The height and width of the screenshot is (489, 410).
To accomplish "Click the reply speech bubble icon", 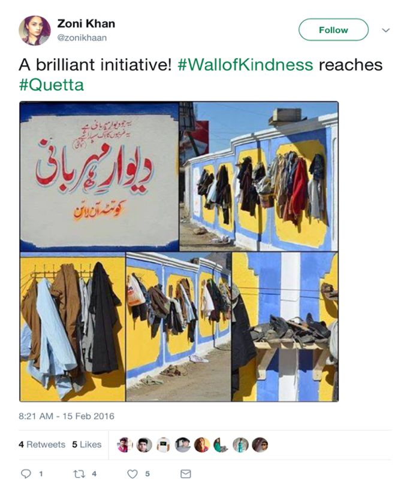I will [x=26, y=473].
